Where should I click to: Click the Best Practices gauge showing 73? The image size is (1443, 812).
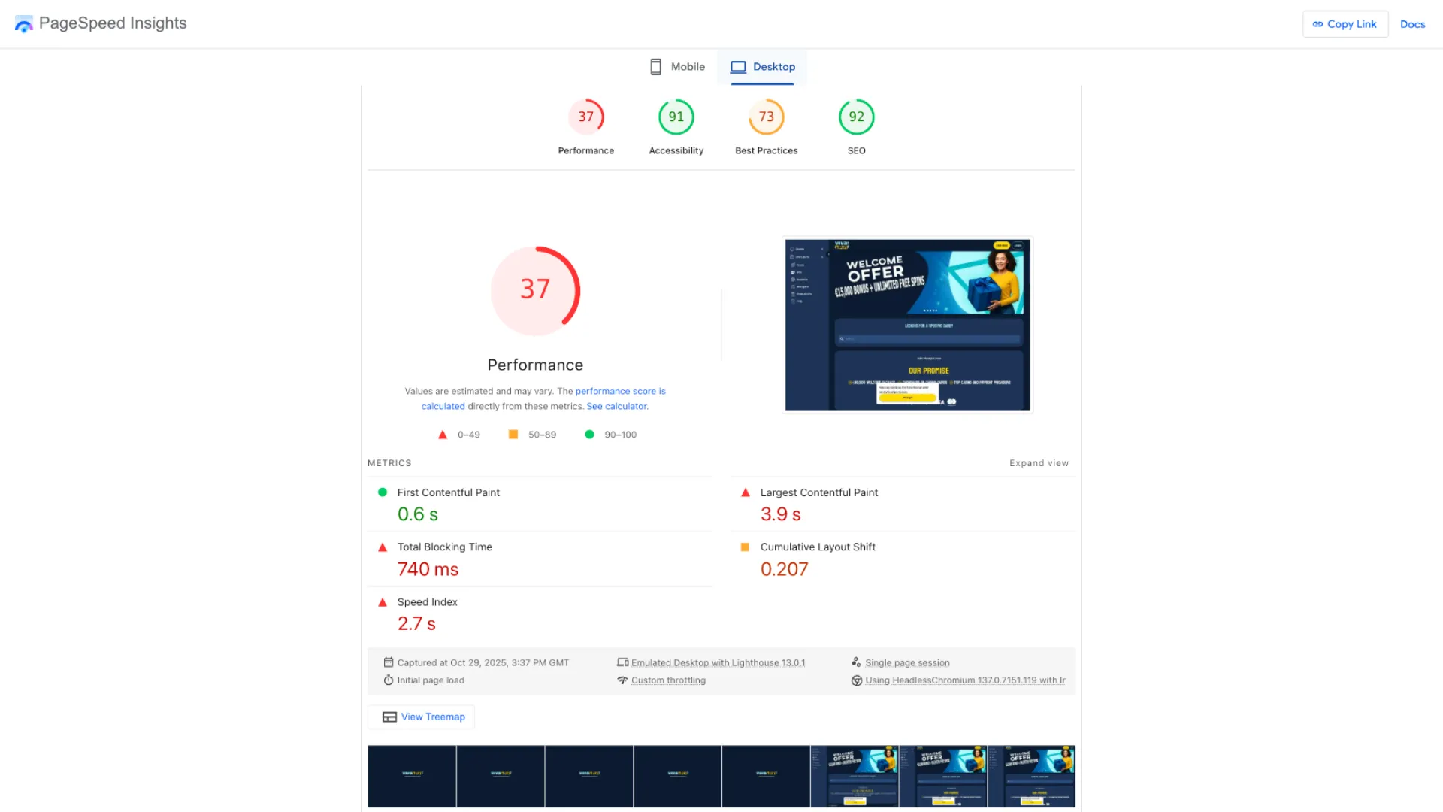766,117
